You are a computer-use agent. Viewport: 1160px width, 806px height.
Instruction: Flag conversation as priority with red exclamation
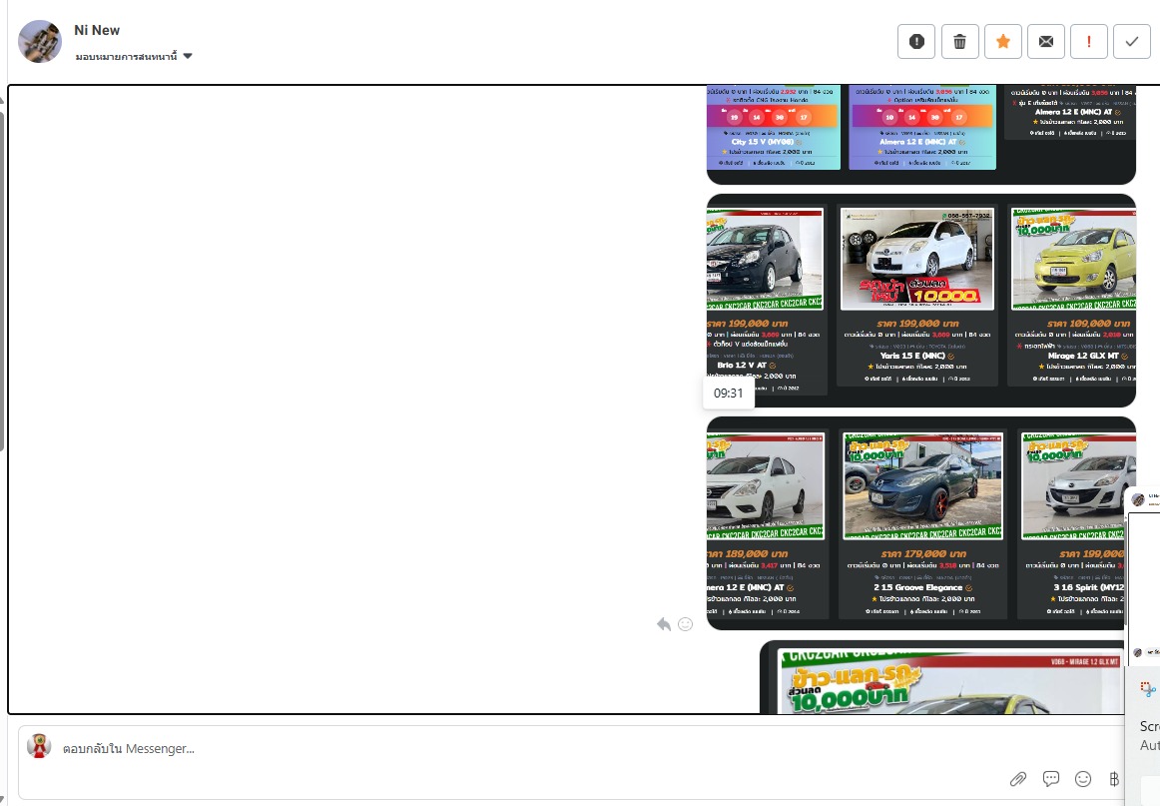(x=1088, y=41)
